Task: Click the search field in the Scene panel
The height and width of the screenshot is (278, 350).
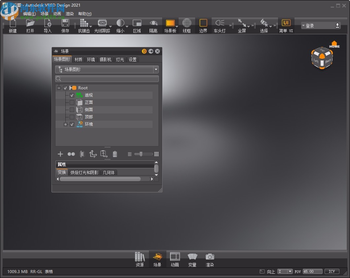Action: coord(107,79)
